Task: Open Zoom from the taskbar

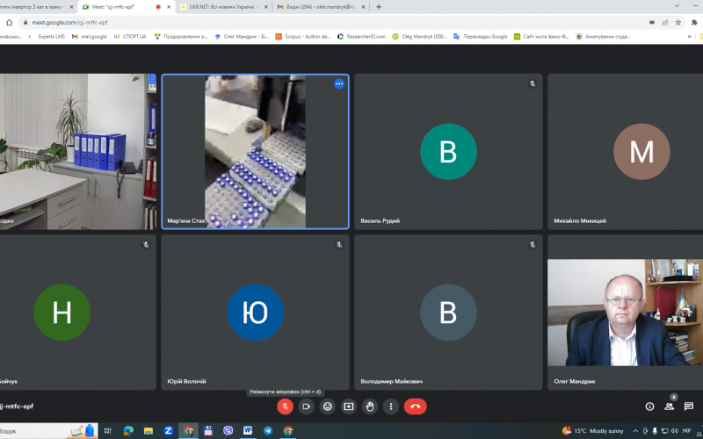Action: coord(169,431)
